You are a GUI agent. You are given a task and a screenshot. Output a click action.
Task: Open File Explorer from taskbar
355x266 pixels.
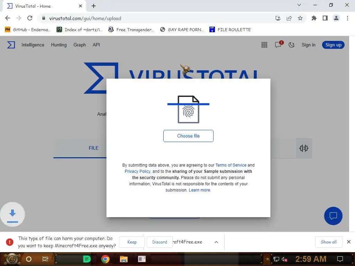tap(124, 259)
